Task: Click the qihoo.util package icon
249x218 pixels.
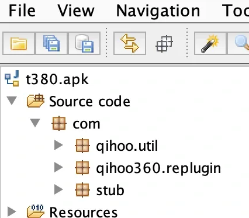Action: click(82, 146)
